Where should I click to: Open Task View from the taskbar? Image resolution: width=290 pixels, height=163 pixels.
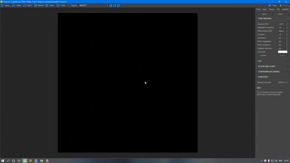(x=19, y=161)
